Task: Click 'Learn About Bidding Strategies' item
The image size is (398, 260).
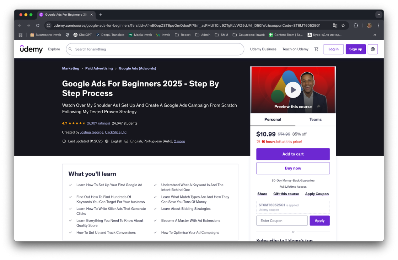Action: pos(186,209)
